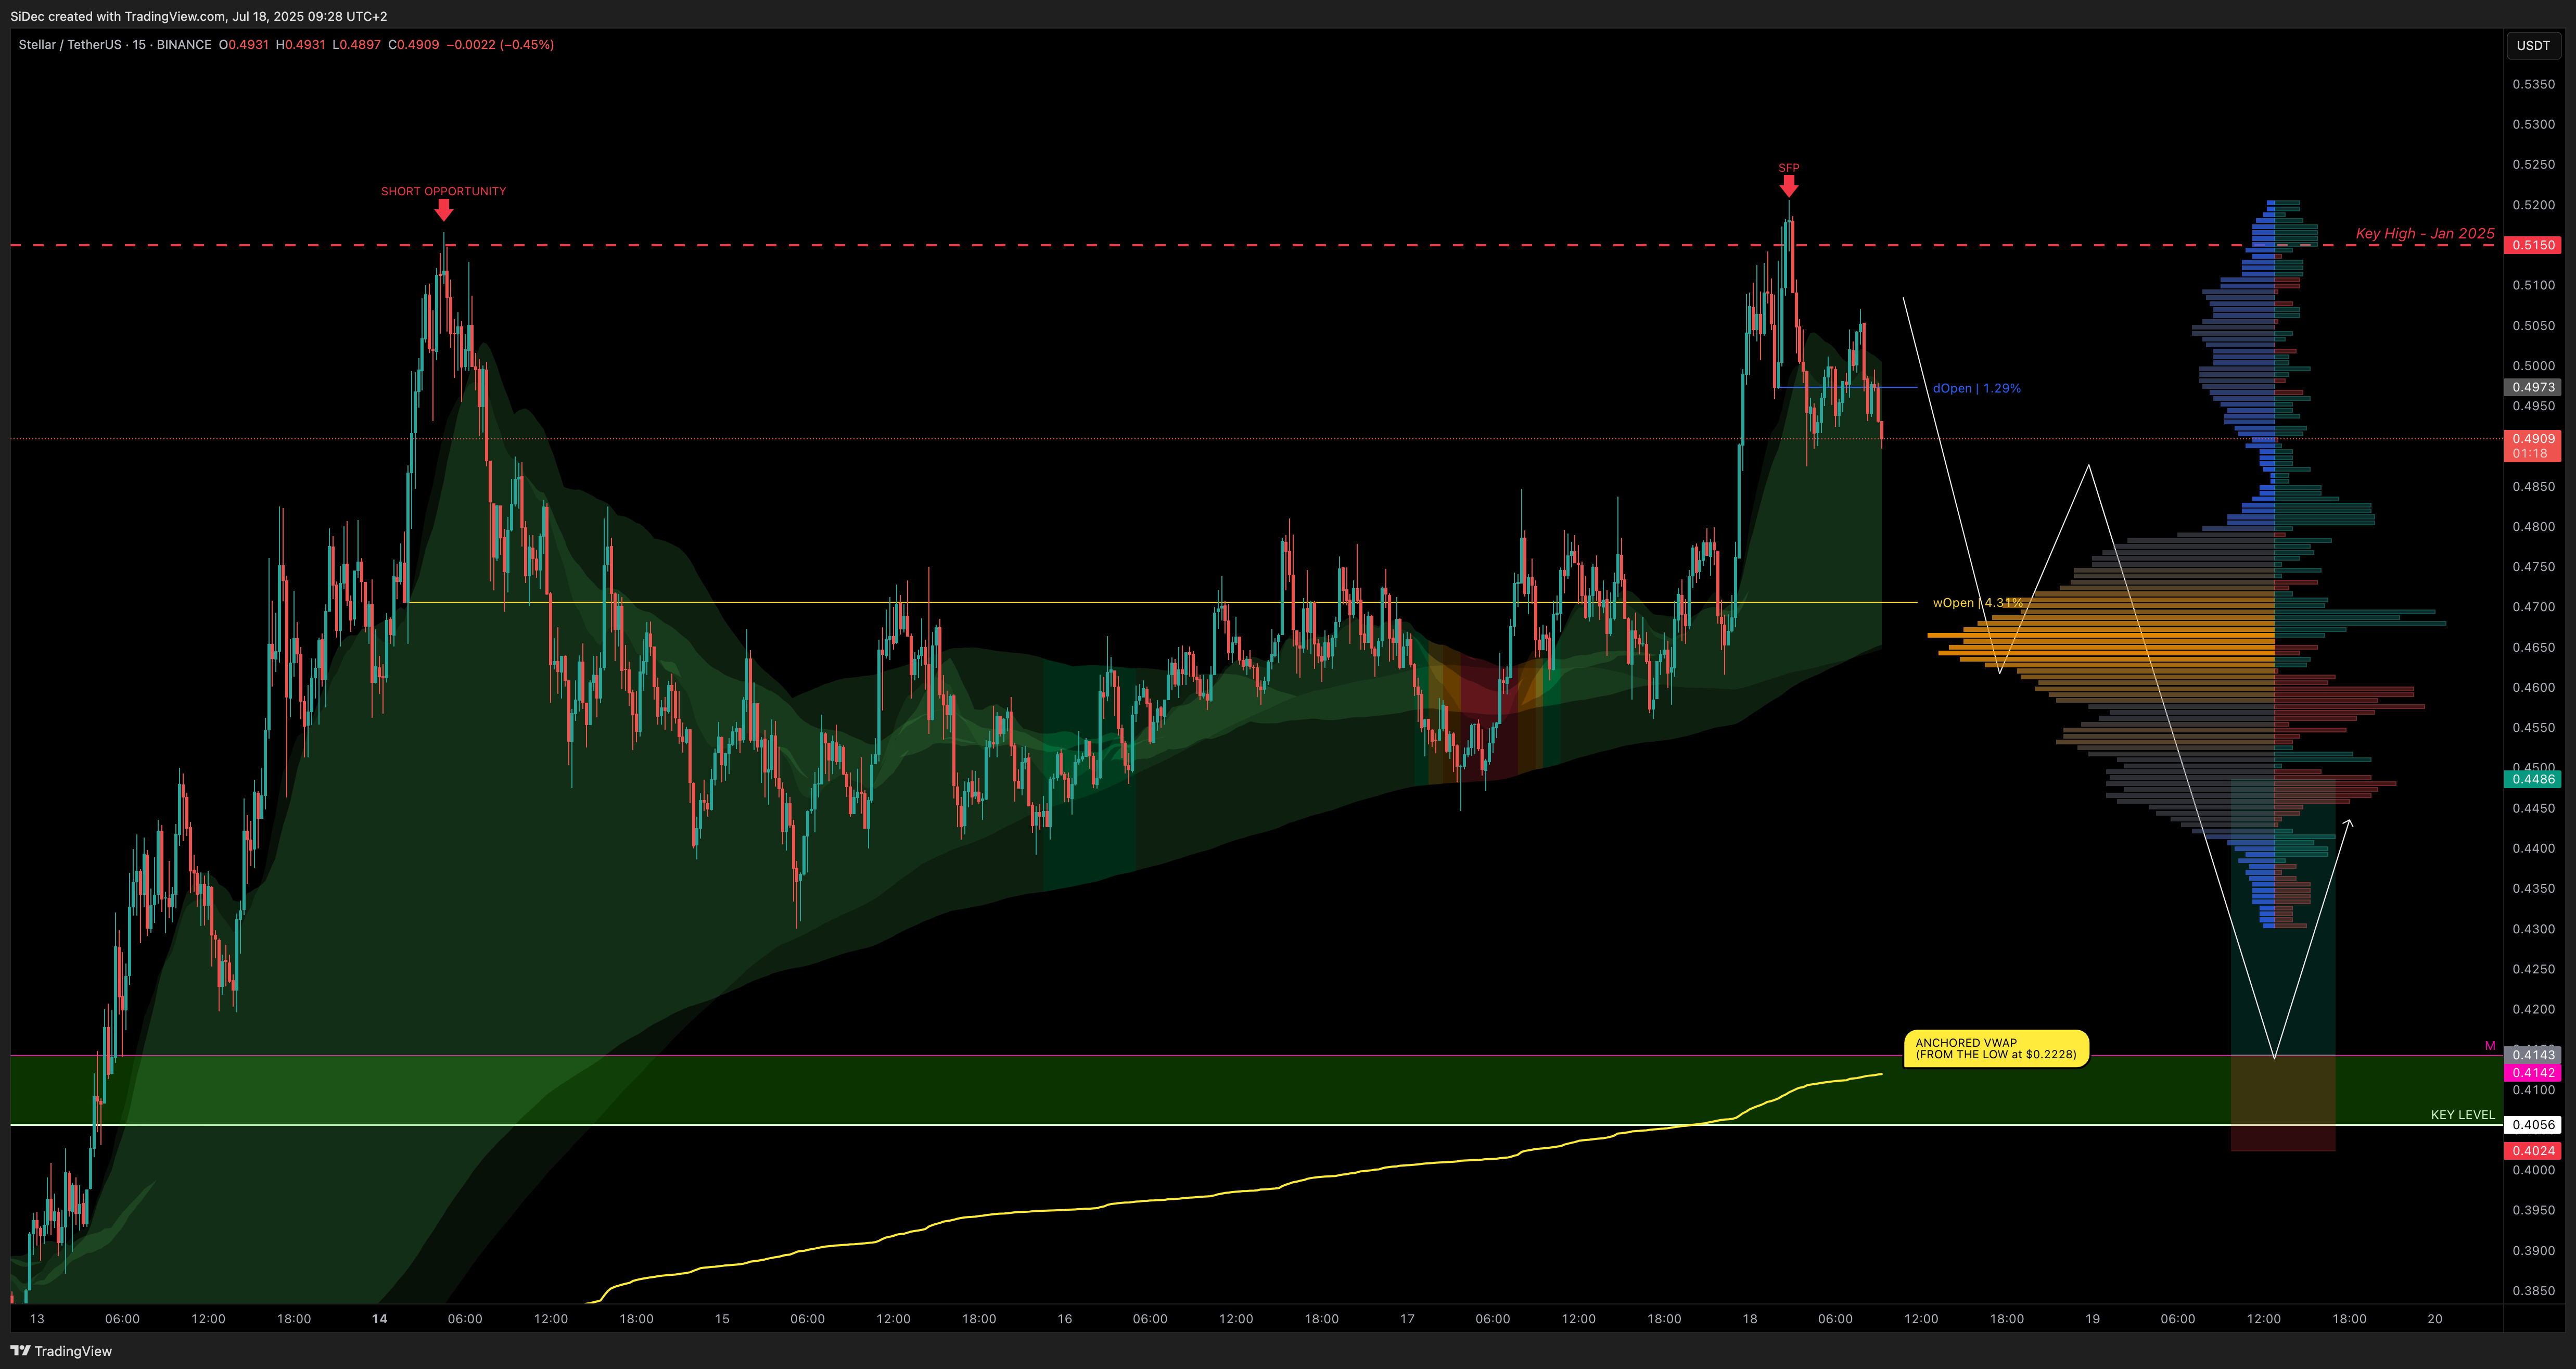Viewport: 2576px width, 1369px height.
Task: Select the SHORT OPPORTUNITY text label
Action: click(443, 191)
